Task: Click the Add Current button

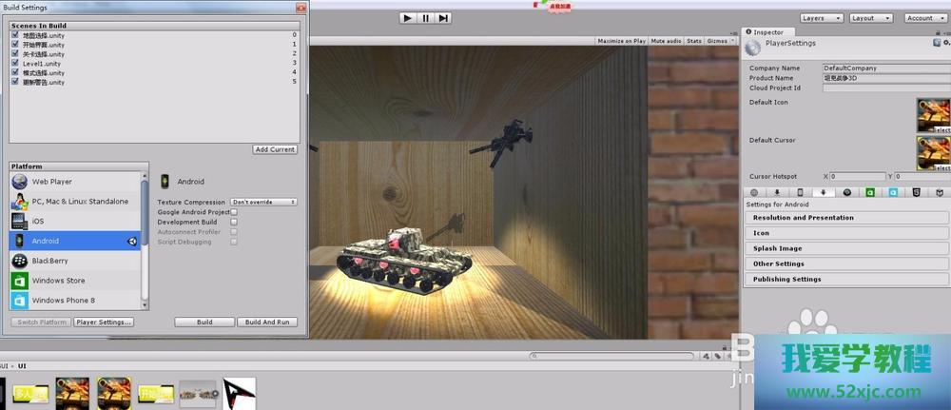Action: pyautogui.click(x=275, y=149)
